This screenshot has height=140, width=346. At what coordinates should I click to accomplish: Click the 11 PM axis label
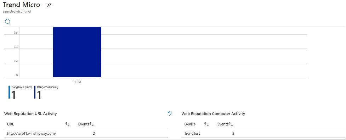point(77,82)
